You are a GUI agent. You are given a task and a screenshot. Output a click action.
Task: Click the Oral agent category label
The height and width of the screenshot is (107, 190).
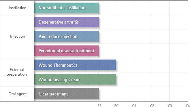[x=18, y=94]
